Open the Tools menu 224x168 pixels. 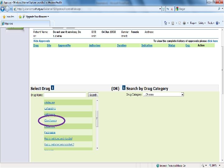click(211, 23)
